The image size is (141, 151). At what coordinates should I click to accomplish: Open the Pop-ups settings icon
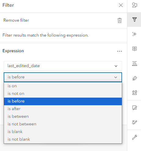click(135, 49)
